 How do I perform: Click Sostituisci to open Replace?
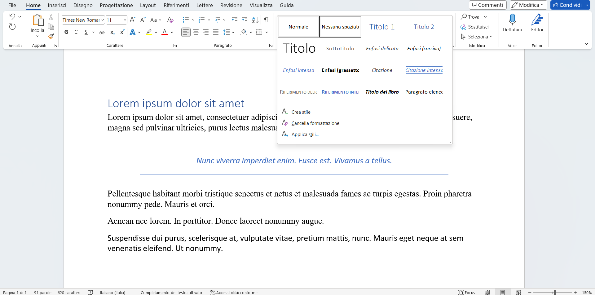pos(478,27)
